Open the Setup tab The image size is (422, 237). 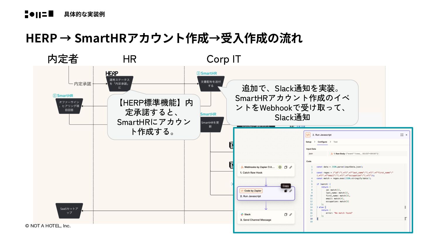[x=309, y=142]
